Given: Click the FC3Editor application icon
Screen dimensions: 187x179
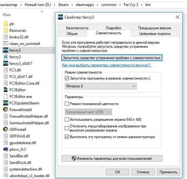Looking at the screenshot, I should pos(6,90).
